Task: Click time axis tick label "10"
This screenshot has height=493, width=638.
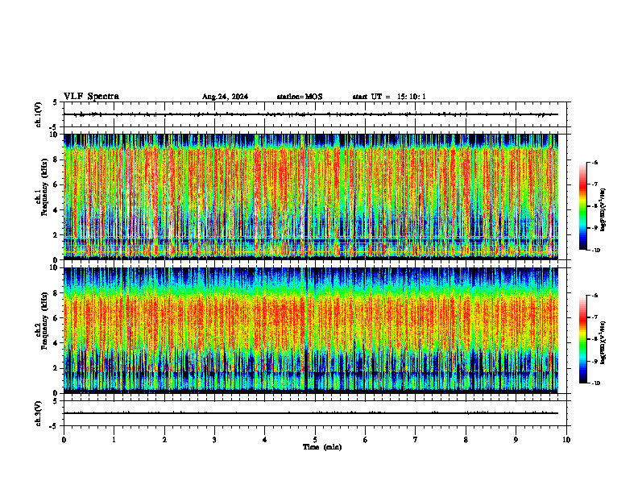Action: pyautogui.click(x=566, y=440)
